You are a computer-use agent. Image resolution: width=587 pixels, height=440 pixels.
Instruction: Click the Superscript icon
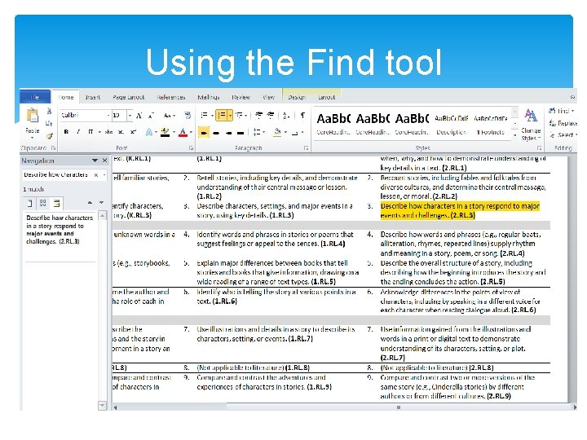point(133,132)
